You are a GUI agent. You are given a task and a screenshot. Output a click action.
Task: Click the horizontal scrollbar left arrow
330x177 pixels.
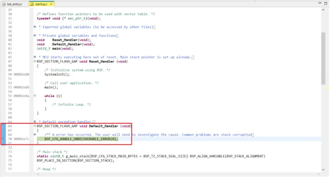[38, 174]
